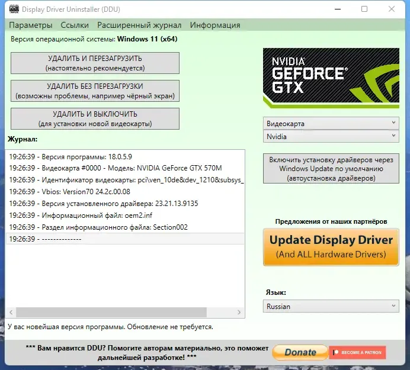Select log line 'Vbios: Version70 24.2c.00.08'

pyautogui.click(x=125, y=192)
